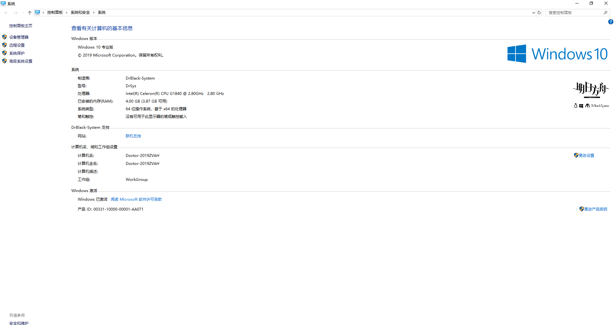Image resolution: width=614 pixels, height=325 pixels.
Task: Minimize the 系统 window
Action: tap(577, 4)
